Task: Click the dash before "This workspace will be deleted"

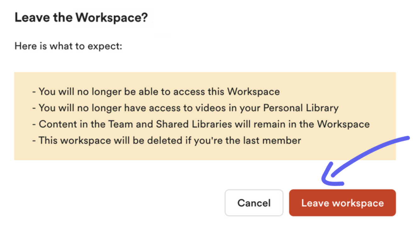Action: [34, 140]
